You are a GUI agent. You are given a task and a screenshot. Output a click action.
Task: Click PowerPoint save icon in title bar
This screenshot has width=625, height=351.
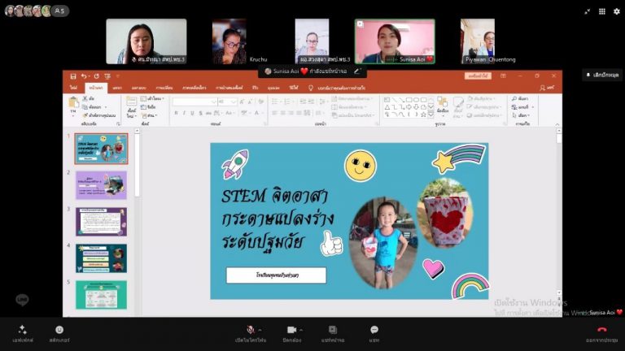click(73, 76)
